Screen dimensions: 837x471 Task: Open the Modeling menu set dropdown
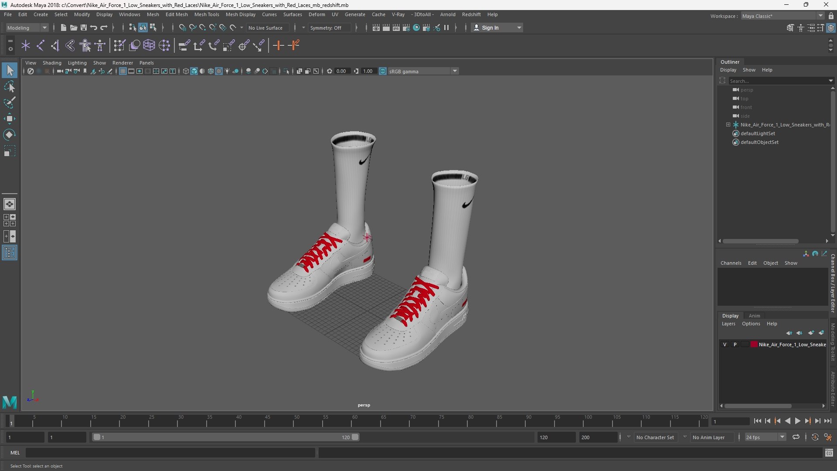27,27
